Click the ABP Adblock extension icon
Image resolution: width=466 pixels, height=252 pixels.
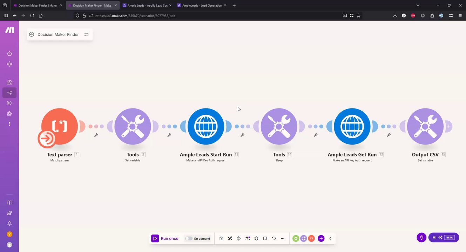click(413, 15)
